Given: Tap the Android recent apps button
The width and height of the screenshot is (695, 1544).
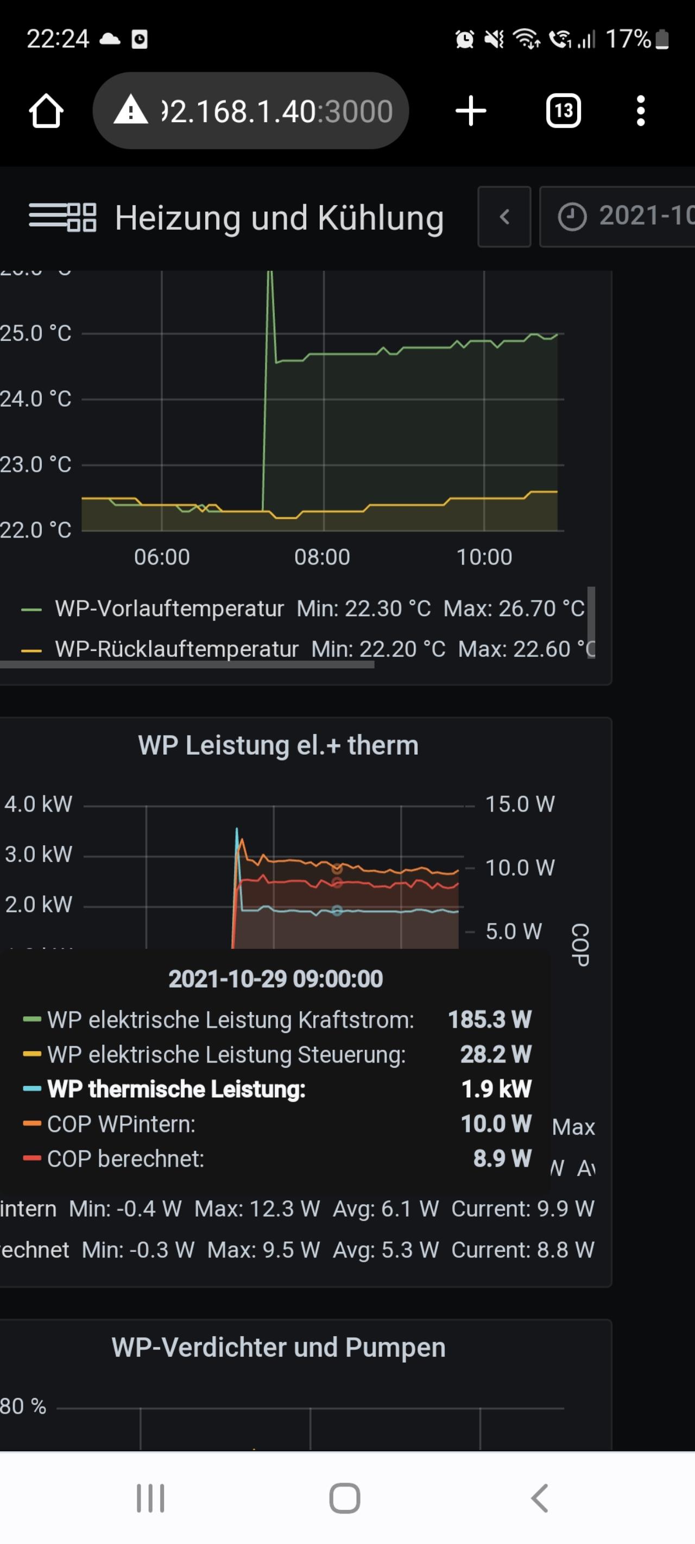Looking at the screenshot, I should point(150,1498).
